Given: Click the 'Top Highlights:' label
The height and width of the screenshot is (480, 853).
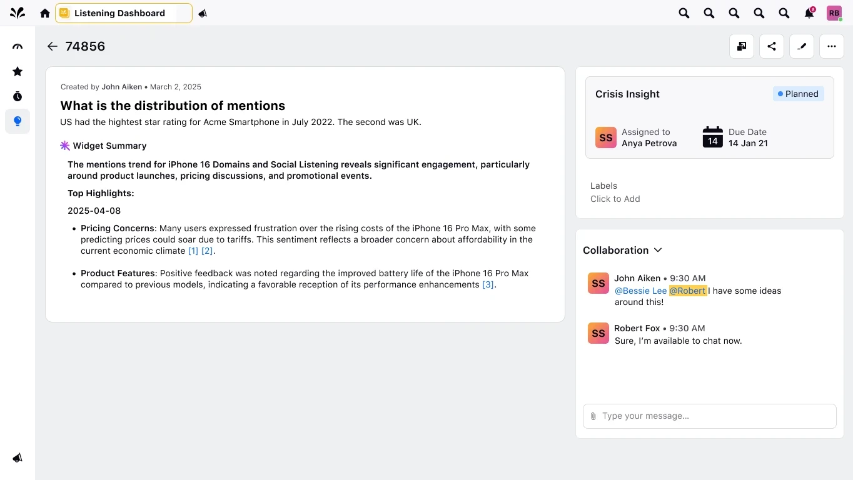Looking at the screenshot, I should tap(101, 193).
